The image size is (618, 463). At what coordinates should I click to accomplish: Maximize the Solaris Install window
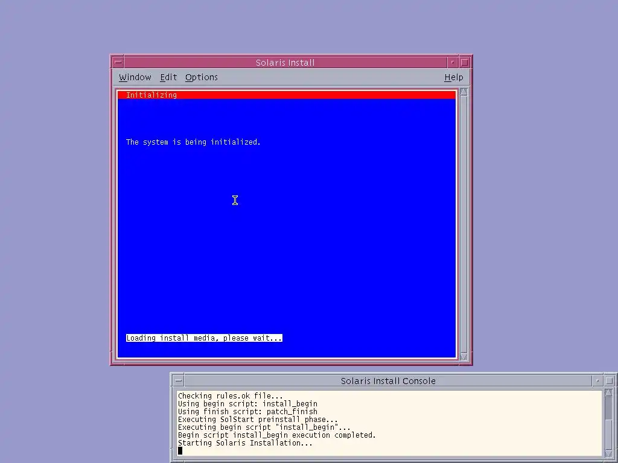coord(464,62)
